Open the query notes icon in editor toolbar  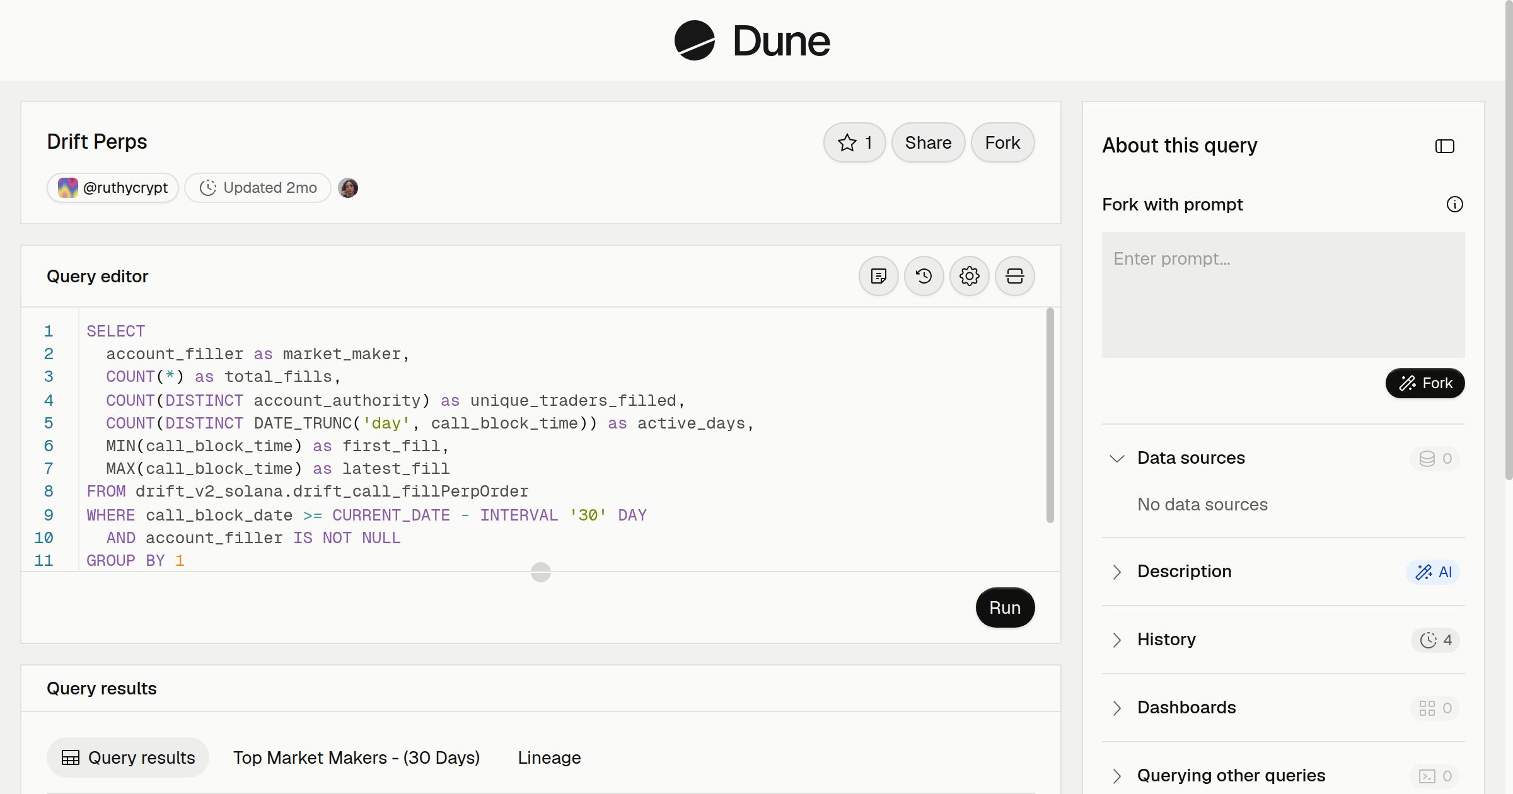pos(878,276)
